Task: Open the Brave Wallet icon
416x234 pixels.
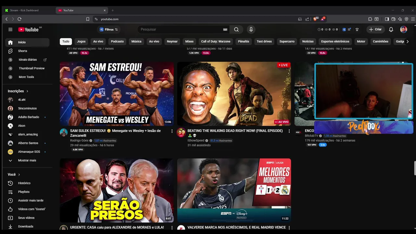Action: coord(393,19)
